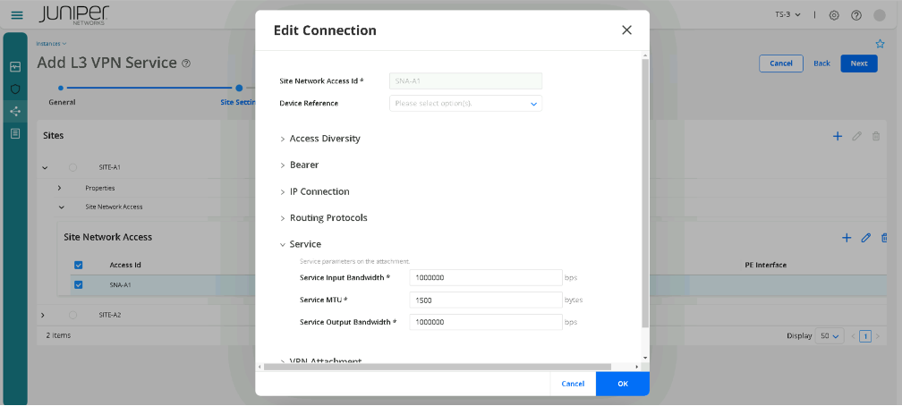The image size is (902, 406).
Task: Click page number 1 in pagination
Action: pos(865,336)
